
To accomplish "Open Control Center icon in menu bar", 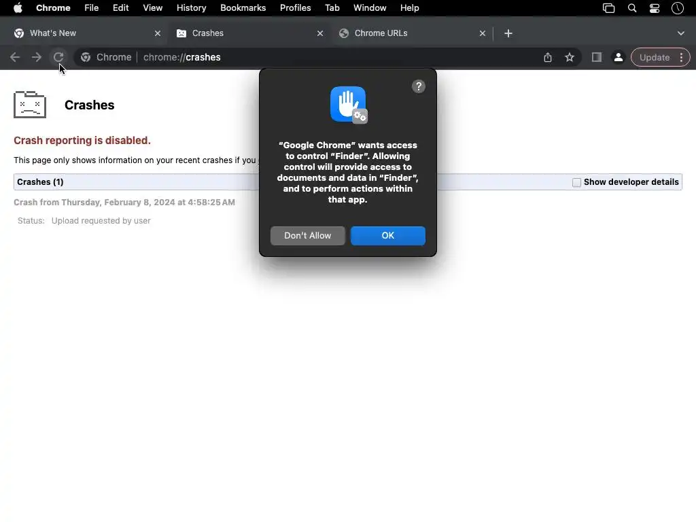I will point(655,8).
